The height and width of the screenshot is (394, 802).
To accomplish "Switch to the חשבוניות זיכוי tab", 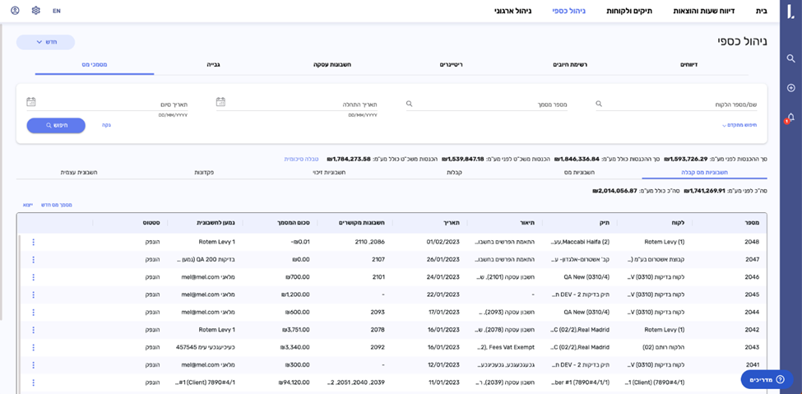I will point(329,173).
